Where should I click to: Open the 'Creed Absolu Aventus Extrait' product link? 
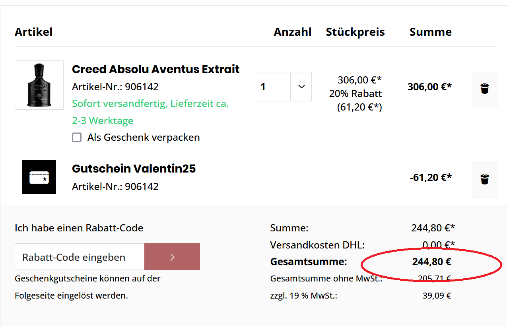coord(155,69)
